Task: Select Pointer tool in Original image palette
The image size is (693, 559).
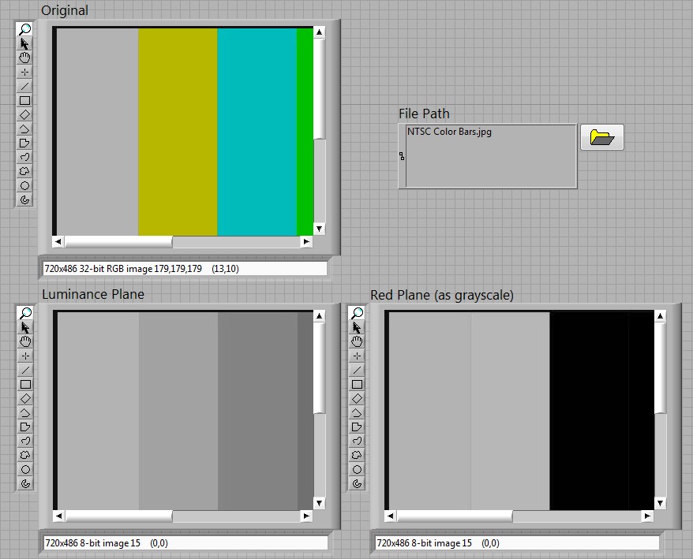Action: coord(24,43)
